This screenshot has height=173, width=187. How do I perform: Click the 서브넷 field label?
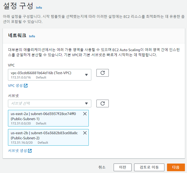click(x=13, y=96)
